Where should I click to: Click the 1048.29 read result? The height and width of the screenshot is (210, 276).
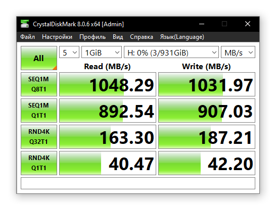click(x=108, y=84)
